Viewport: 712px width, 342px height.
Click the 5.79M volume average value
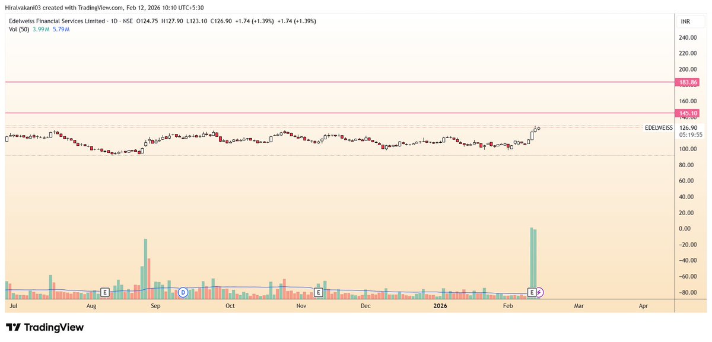click(x=62, y=28)
